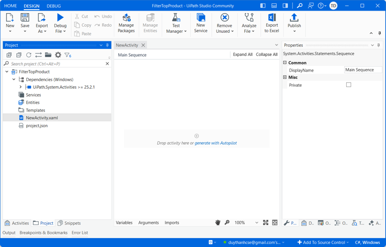The height and width of the screenshot is (247, 386).
Task: Select NewActivity.xaml in project tree
Action: (x=57, y=118)
